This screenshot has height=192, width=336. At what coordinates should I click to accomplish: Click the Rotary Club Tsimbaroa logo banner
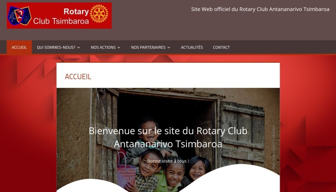[59, 16]
